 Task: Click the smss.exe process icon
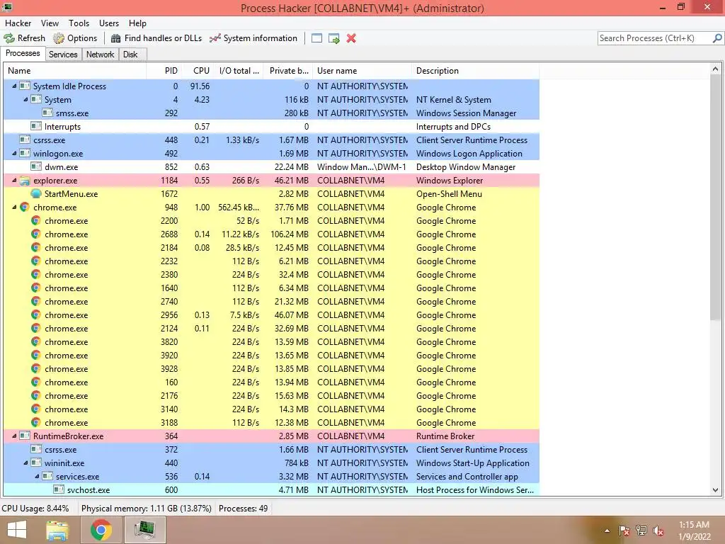[x=47, y=113]
